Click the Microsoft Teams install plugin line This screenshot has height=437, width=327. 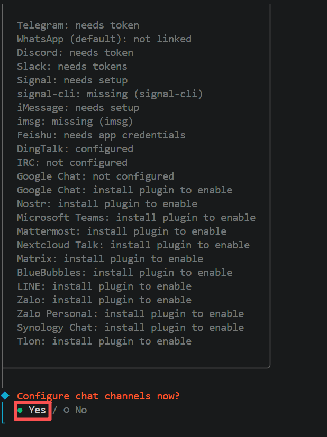(x=136, y=218)
